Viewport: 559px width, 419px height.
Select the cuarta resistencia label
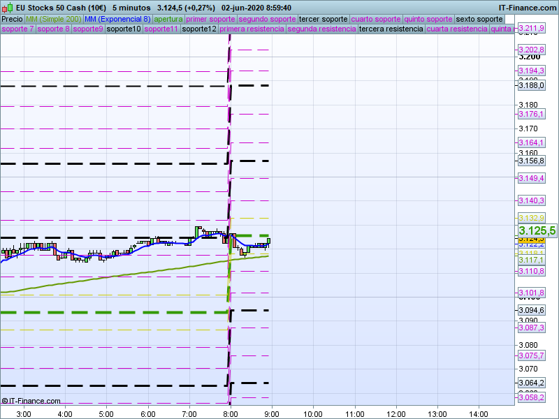457,29
